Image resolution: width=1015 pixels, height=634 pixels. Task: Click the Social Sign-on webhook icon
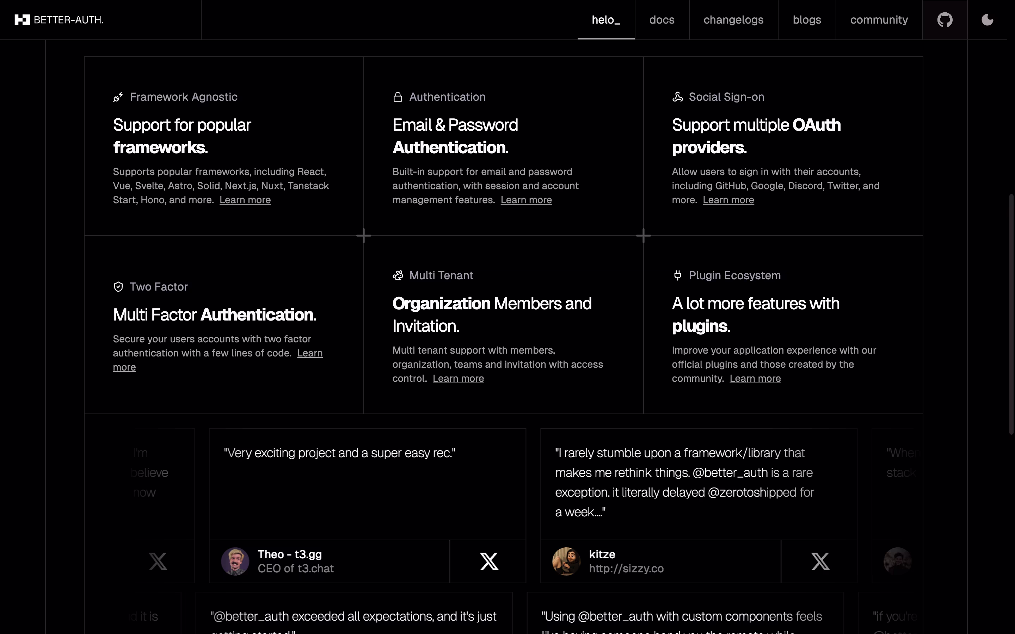677,97
